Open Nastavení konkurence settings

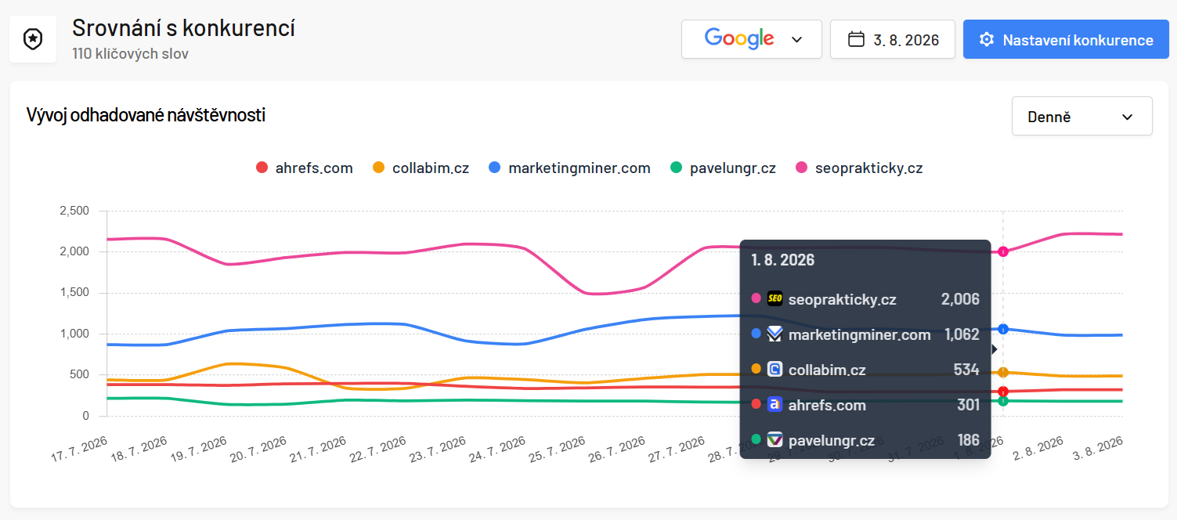[x=1066, y=39]
